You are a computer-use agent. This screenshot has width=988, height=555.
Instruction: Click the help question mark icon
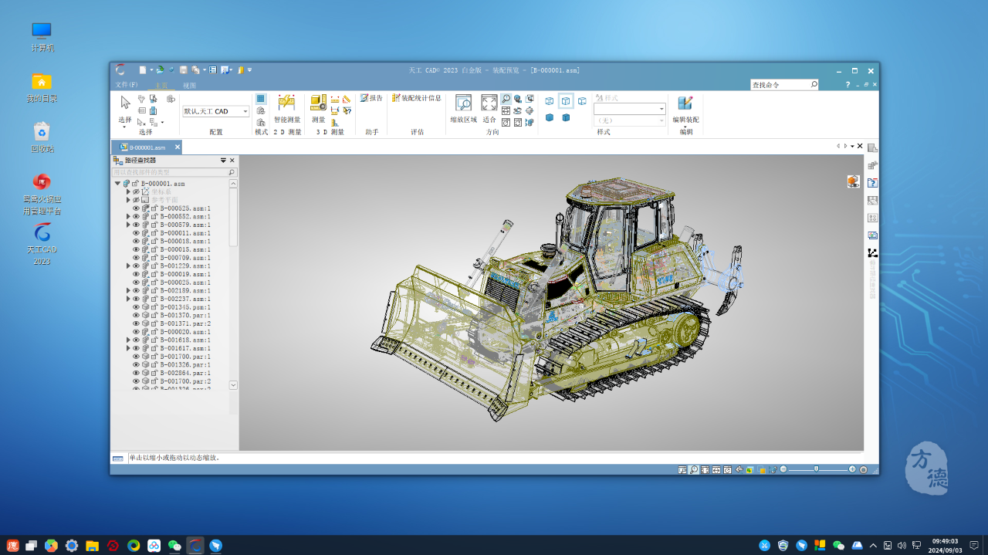[x=848, y=85]
